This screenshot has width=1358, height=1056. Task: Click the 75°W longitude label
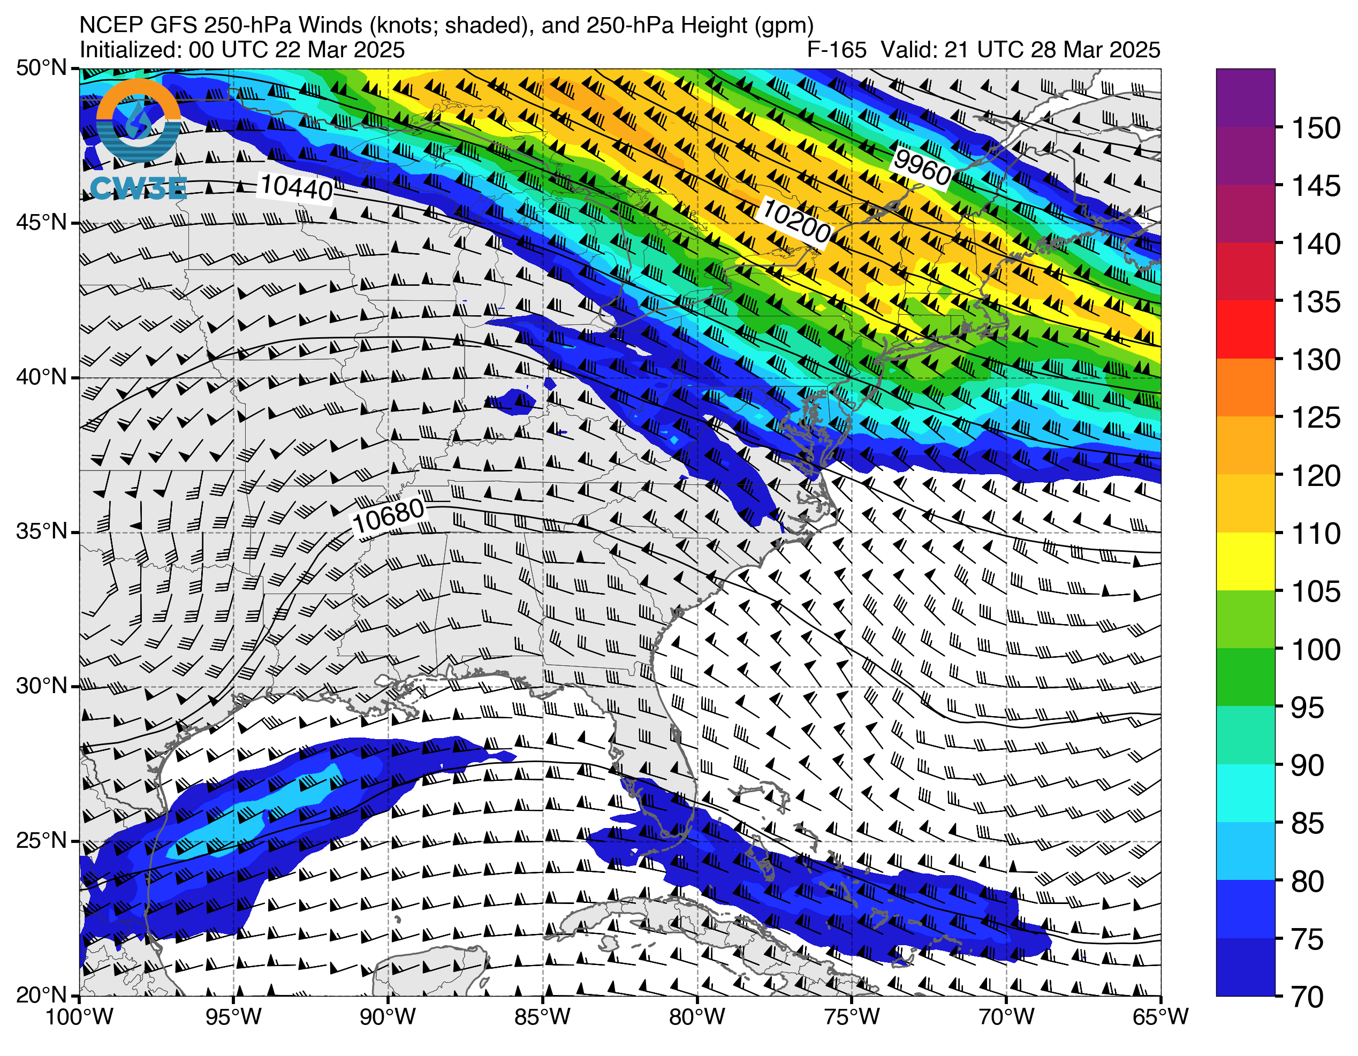coord(852,1017)
